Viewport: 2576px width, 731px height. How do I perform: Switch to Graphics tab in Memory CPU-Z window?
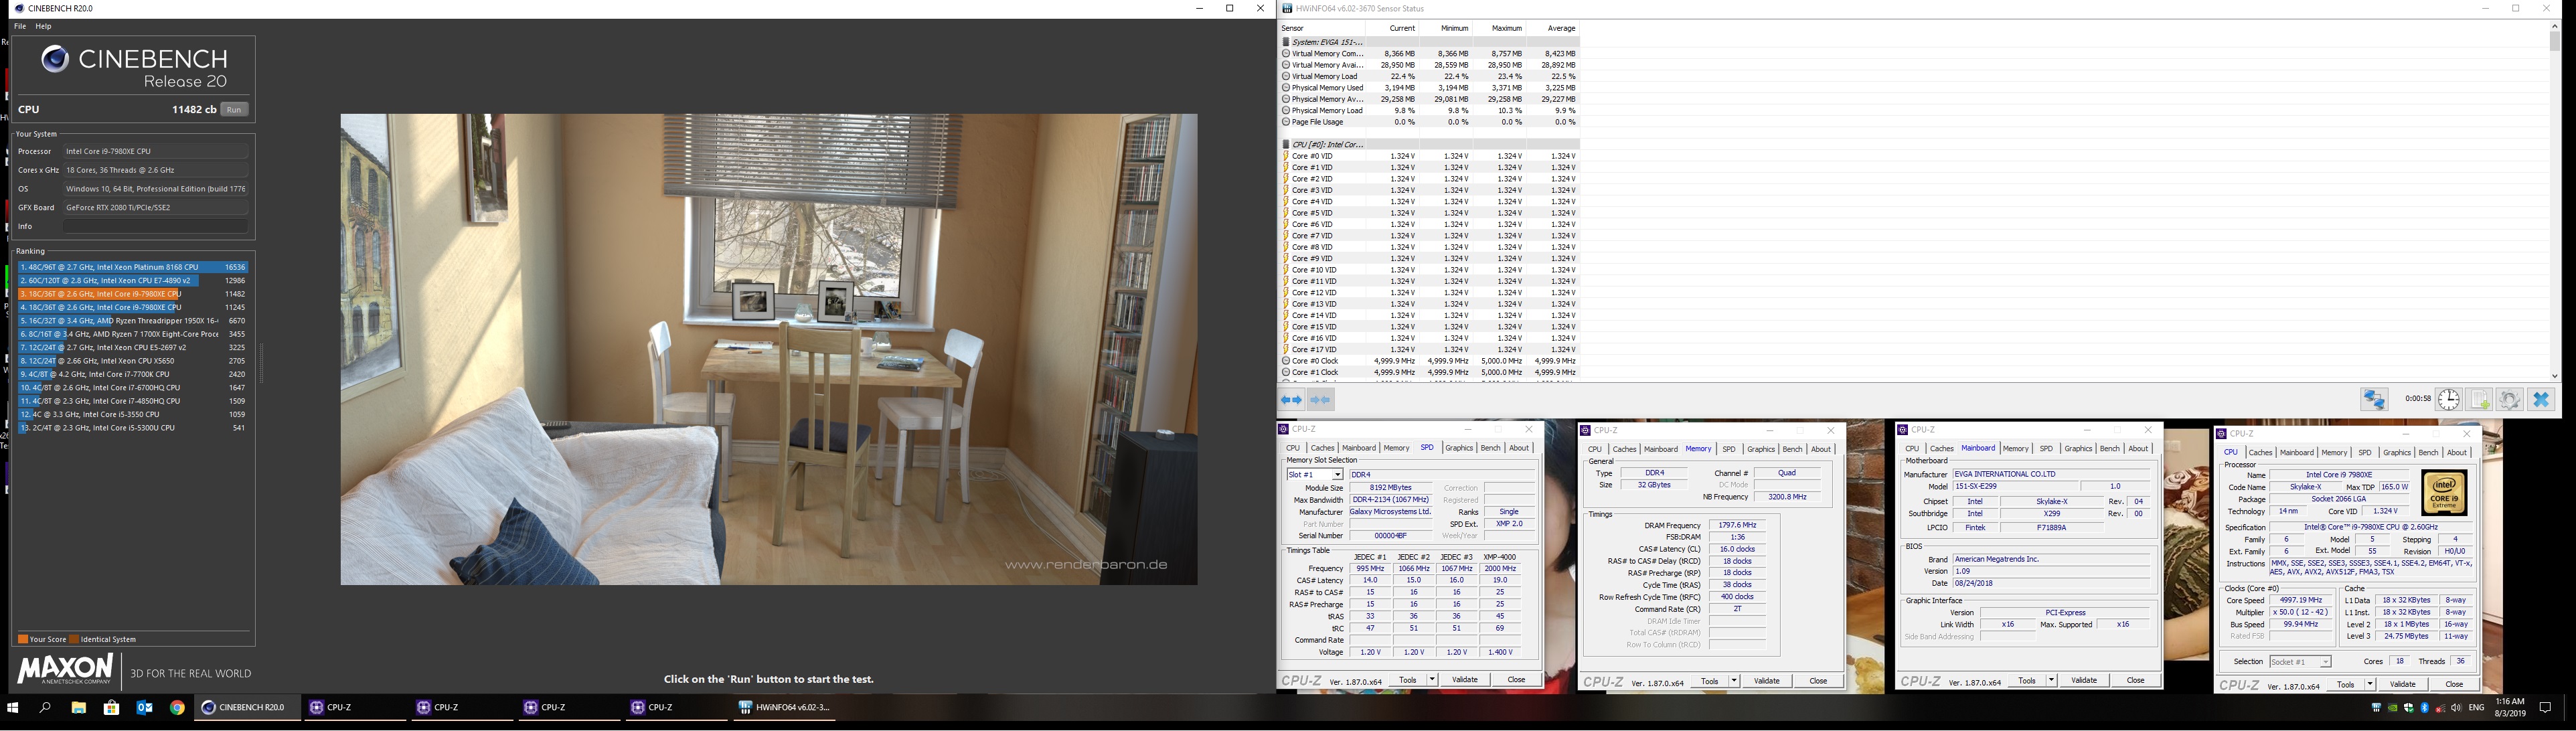click(1760, 449)
